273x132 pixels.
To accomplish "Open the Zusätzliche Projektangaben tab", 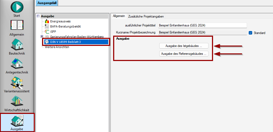I will [x=146, y=16].
